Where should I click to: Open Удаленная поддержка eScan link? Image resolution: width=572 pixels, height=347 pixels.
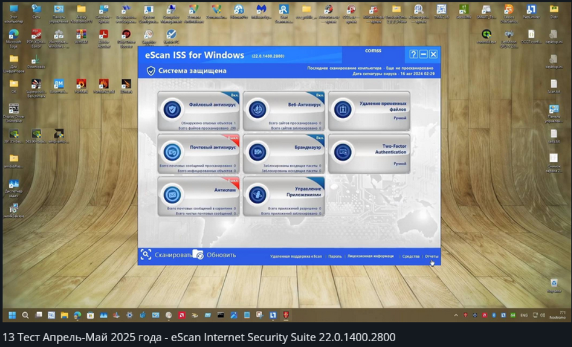[296, 256]
